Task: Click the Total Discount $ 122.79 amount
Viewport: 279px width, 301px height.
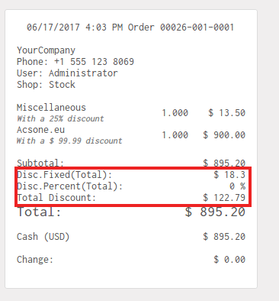Action: click(x=224, y=198)
